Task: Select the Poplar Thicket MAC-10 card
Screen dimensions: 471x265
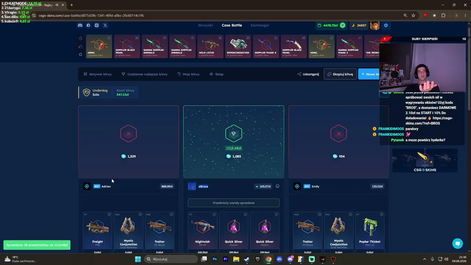Action: click(370, 232)
